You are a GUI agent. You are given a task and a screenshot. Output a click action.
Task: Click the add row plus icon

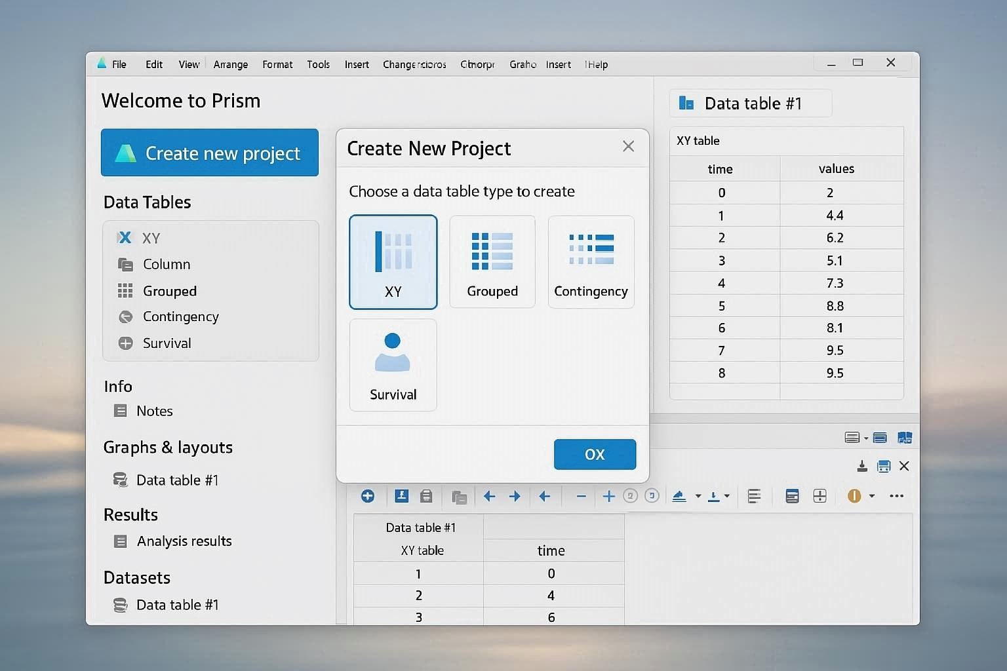click(x=608, y=496)
